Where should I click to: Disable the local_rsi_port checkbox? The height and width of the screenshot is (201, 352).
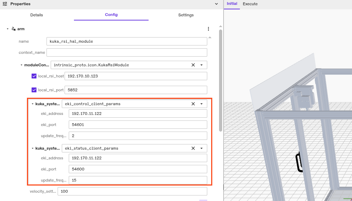click(34, 90)
